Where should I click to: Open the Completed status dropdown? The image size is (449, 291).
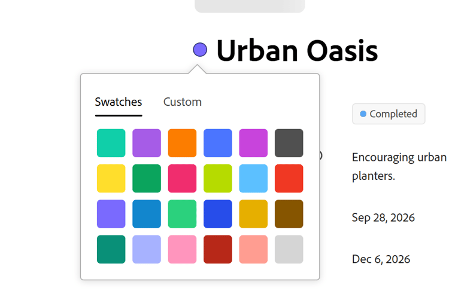pos(389,114)
